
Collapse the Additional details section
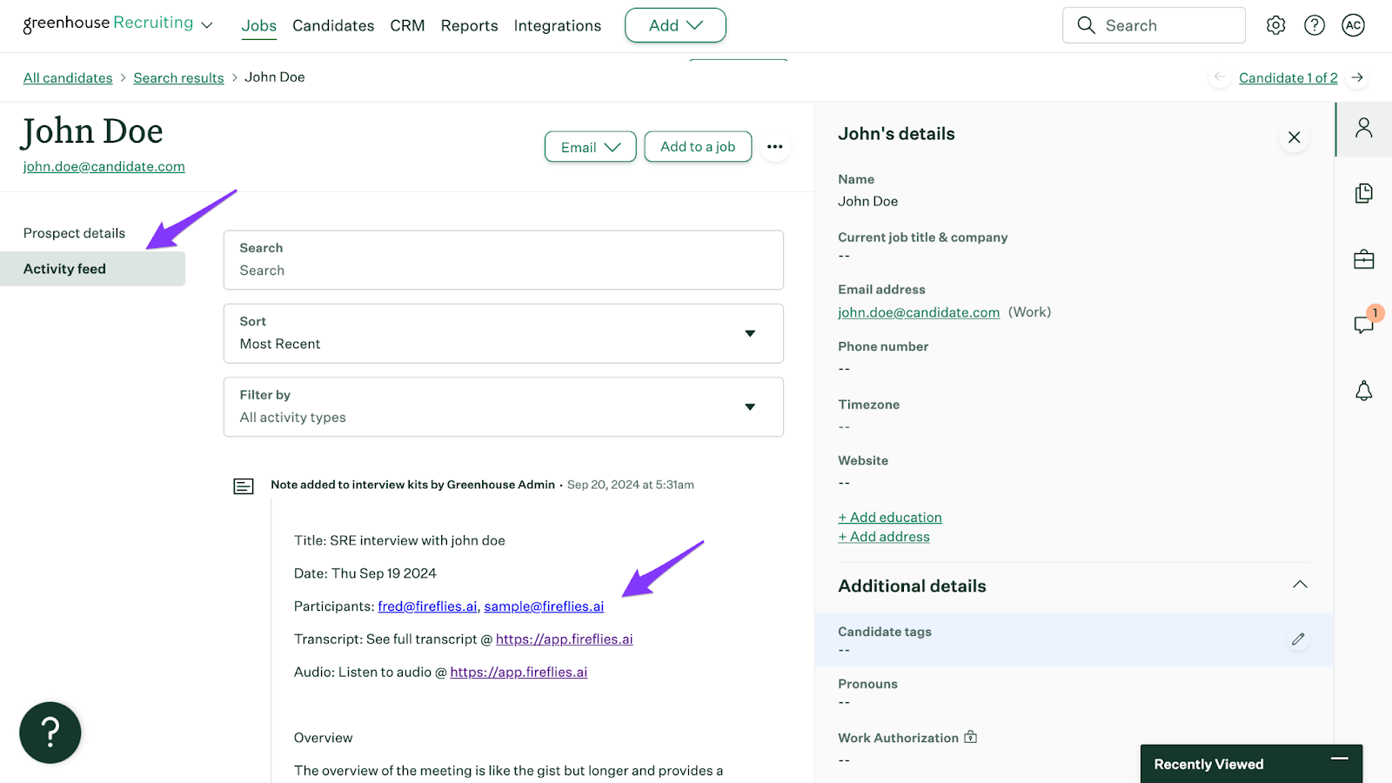1299,585
